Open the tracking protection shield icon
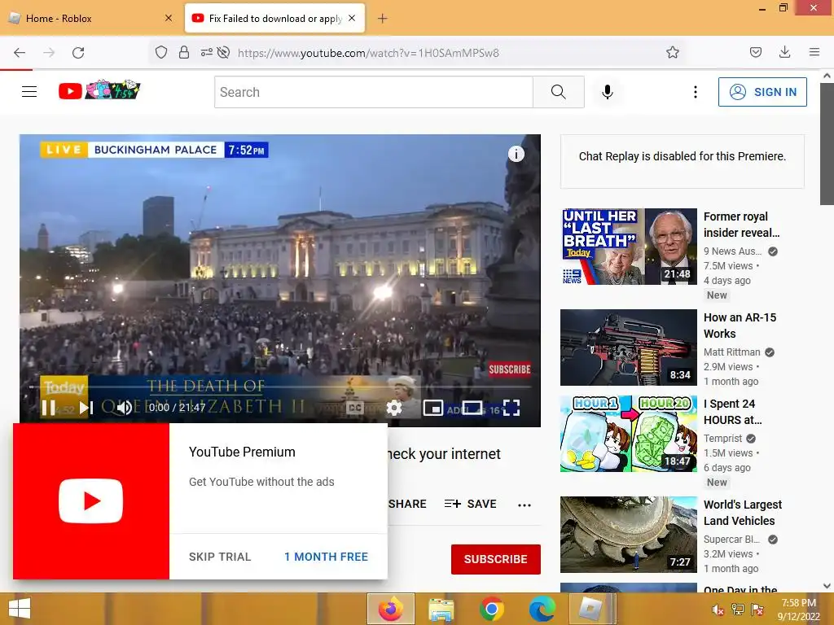This screenshot has width=834, height=625. [x=161, y=52]
